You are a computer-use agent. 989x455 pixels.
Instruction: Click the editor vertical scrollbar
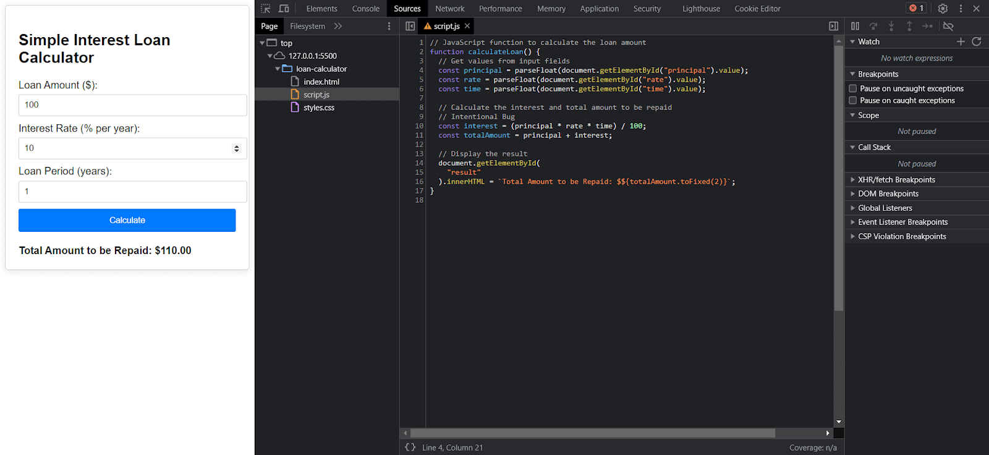(839, 178)
